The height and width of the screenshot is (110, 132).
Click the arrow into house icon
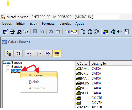[113, 31]
